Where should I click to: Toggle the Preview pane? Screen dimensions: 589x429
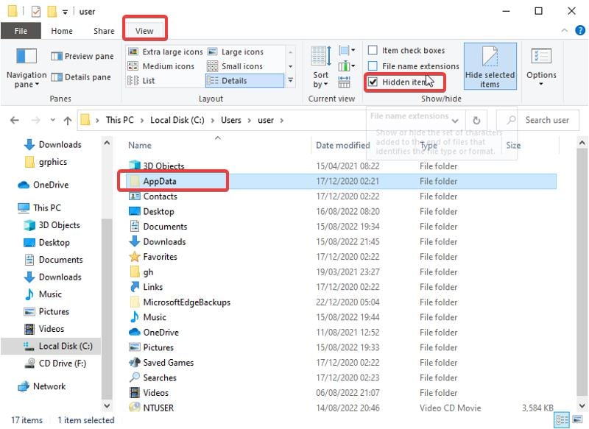tap(82, 57)
